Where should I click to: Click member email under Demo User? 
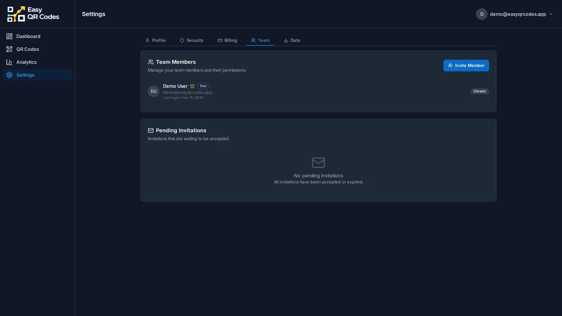(x=188, y=92)
